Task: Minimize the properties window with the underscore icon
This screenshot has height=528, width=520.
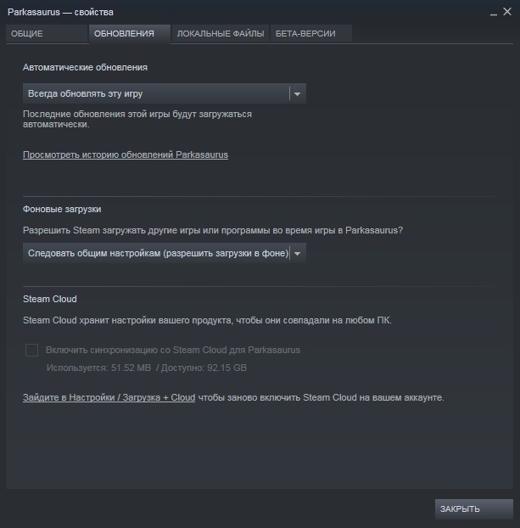Action: click(x=494, y=13)
